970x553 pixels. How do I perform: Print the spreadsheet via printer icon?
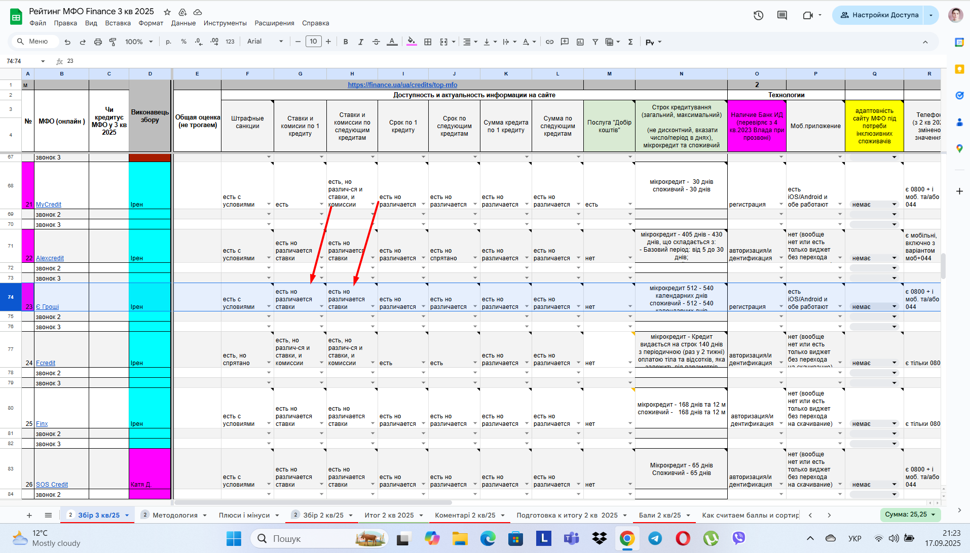pos(98,42)
